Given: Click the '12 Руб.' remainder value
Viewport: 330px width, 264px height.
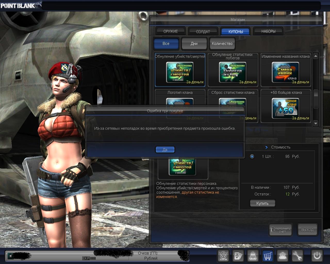Looking at the screenshot, I should (x=293, y=194).
